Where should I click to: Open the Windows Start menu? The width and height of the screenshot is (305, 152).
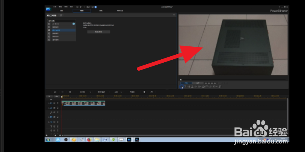(48, 139)
